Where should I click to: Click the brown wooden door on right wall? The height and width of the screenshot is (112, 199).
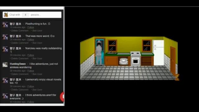coord(173,61)
